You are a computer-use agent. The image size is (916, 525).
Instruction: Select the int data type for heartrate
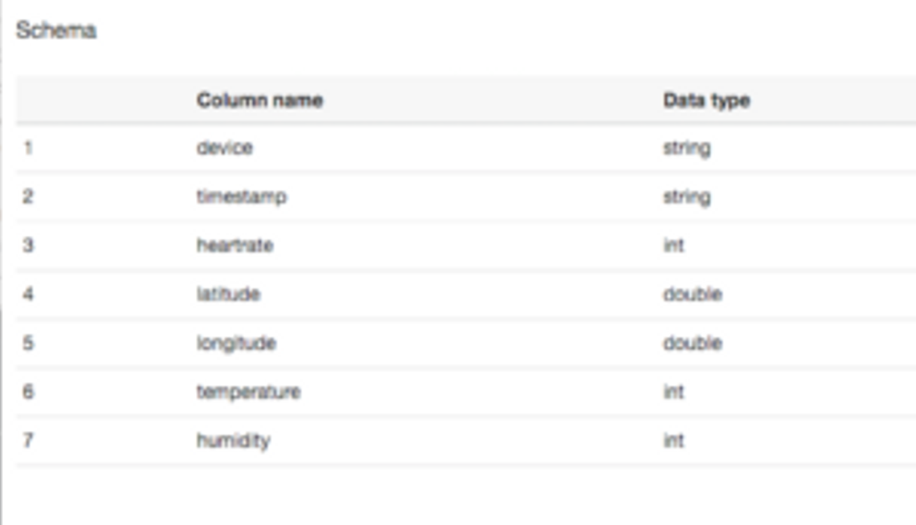click(x=673, y=245)
